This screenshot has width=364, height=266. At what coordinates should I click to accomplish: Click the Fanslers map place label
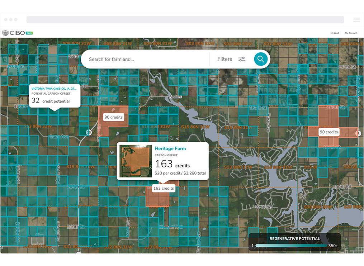point(175,96)
